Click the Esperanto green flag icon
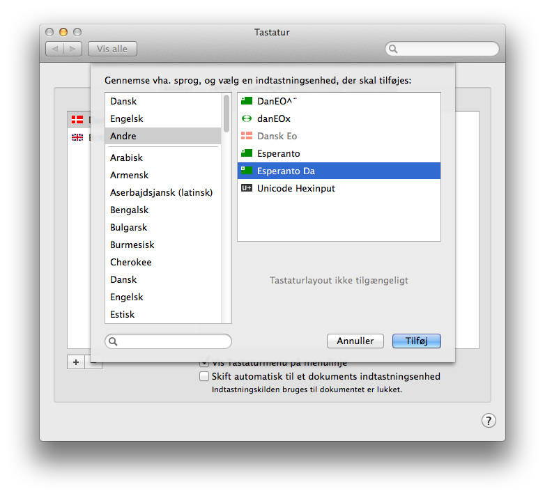 coord(246,153)
